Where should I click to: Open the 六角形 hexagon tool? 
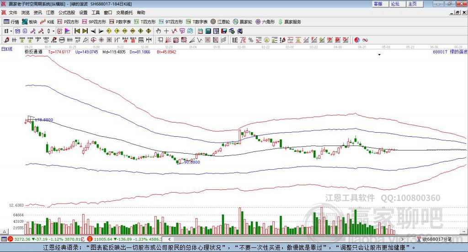click(265, 21)
